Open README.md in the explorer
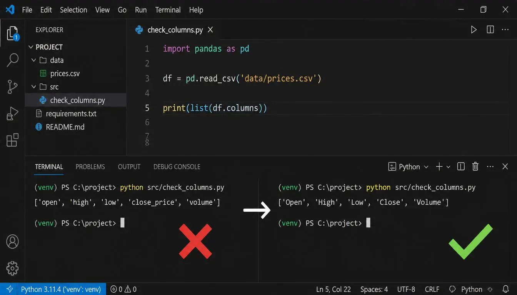 click(x=65, y=127)
